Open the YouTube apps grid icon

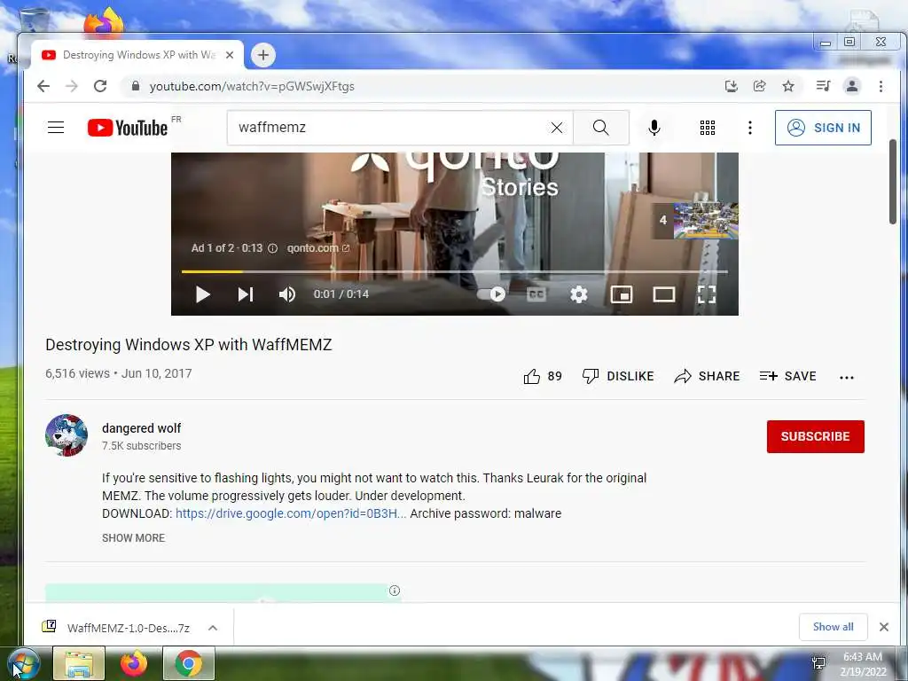707,128
